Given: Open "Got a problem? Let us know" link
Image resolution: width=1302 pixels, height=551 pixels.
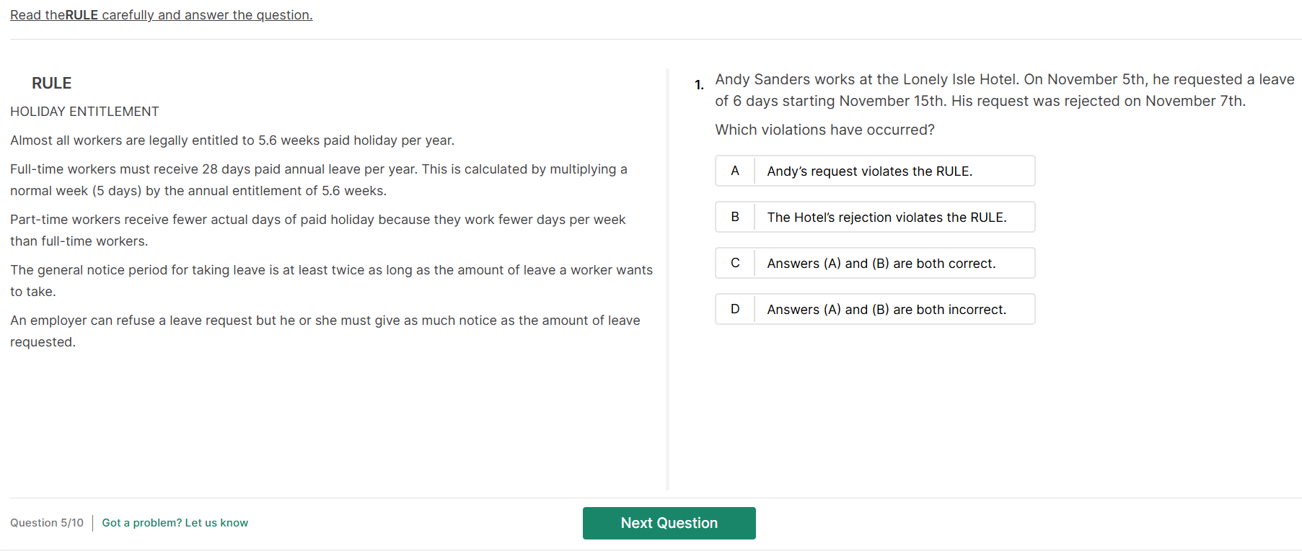Looking at the screenshot, I should pyautogui.click(x=175, y=523).
